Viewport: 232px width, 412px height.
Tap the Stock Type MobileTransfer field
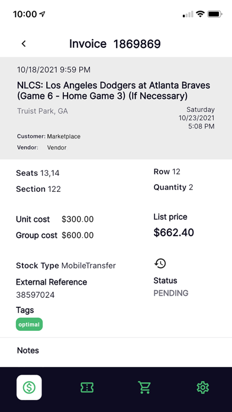pyautogui.click(x=66, y=265)
